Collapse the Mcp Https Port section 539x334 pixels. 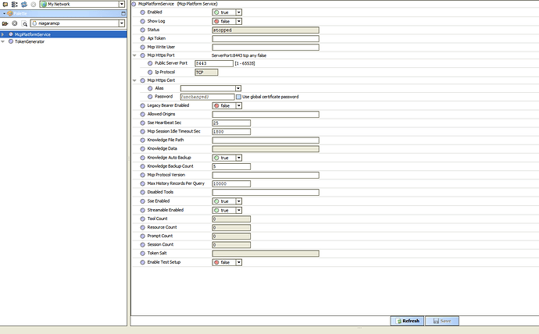pyautogui.click(x=134, y=55)
